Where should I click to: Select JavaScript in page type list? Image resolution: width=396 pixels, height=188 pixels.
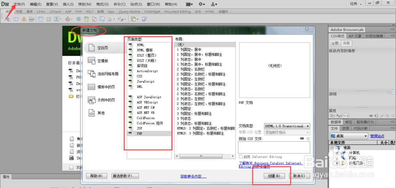[x=145, y=82]
